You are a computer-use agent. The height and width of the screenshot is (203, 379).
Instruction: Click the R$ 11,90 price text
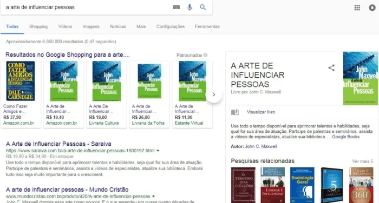[184, 117]
